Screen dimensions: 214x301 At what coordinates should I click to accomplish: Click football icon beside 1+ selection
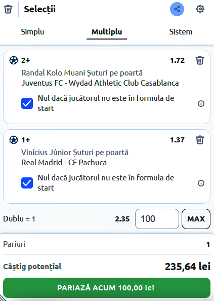pyautogui.click(x=14, y=140)
